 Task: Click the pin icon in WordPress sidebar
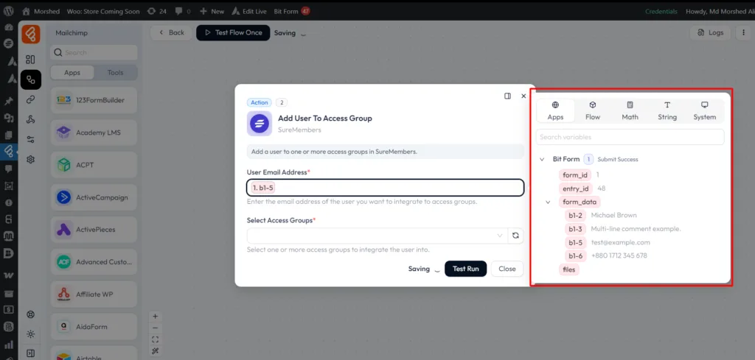[x=9, y=101]
